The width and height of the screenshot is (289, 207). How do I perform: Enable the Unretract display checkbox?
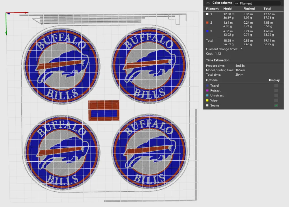(x=276, y=95)
